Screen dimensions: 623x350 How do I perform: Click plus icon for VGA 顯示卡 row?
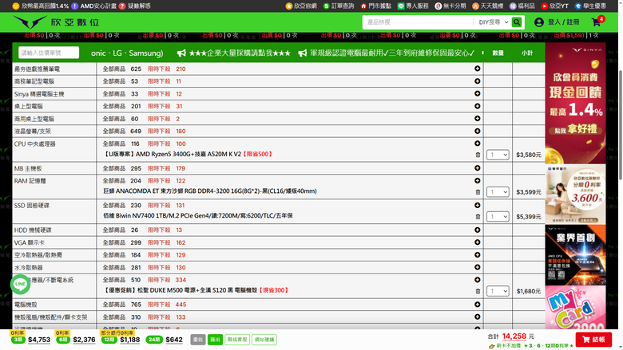coord(477,242)
